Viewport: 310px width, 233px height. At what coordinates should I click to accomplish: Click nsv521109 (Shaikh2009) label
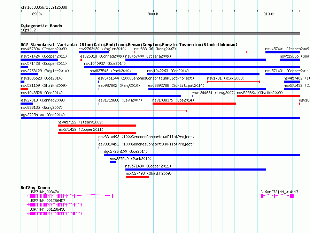coord(44,85)
